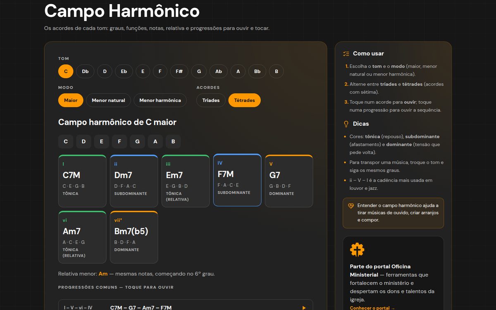Image resolution: width=496 pixels, height=310 pixels.
Task: Click the scale note C chip
Action: 66,141
